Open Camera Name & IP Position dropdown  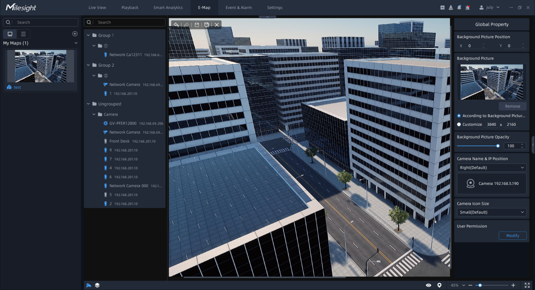pyautogui.click(x=492, y=168)
